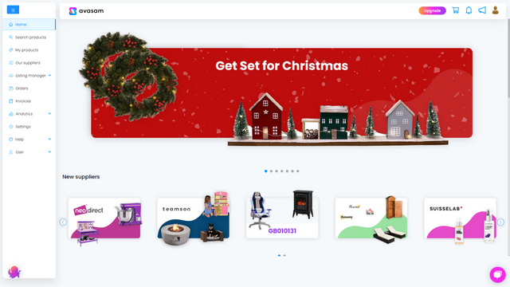
Task: Click the Upgrade button
Action: click(x=432, y=10)
